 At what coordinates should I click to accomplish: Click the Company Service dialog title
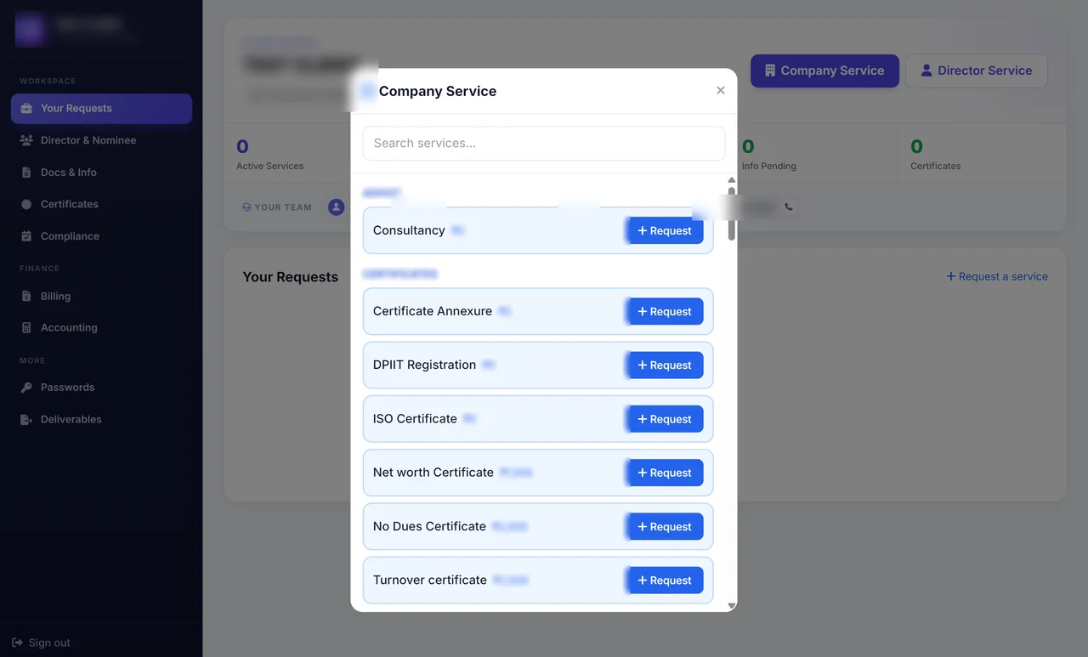click(438, 91)
